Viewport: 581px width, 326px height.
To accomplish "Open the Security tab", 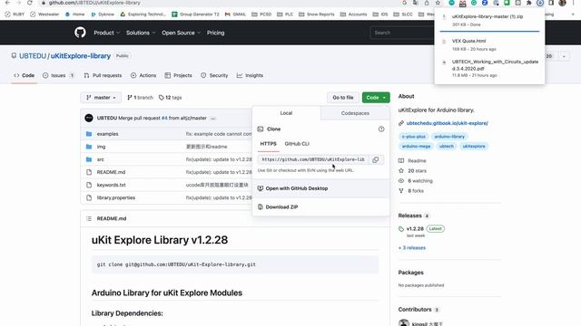I will point(214,75).
